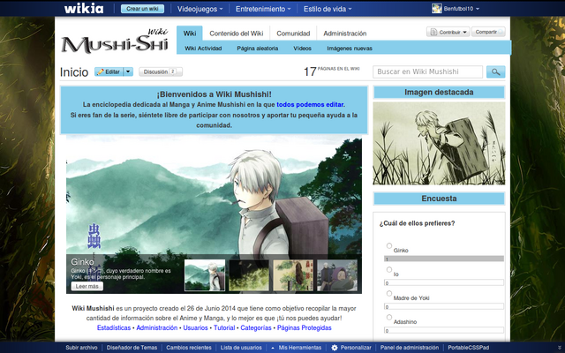
Task: Switch to the Wiki tab
Action: [190, 34]
